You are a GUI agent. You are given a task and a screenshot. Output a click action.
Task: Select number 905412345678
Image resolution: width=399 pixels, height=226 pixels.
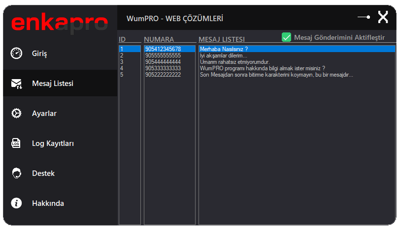tap(170, 49)
